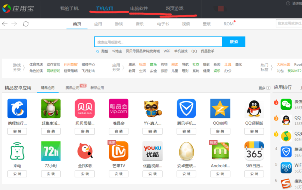Open 网络游戏 game category
The width and height of the screenshot is (302, 190).
point(53,71)
